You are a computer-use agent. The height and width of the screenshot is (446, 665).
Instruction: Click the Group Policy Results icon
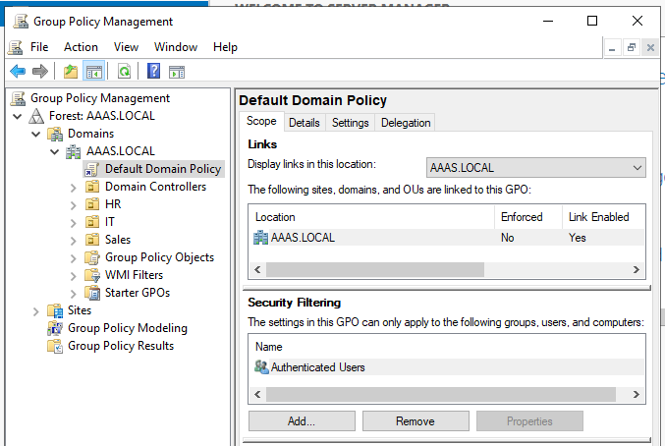tap(55, 346)
